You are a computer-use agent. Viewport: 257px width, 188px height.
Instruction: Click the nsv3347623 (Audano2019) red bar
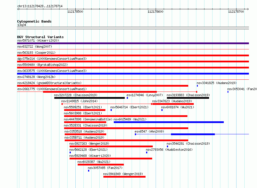[173, 104]
